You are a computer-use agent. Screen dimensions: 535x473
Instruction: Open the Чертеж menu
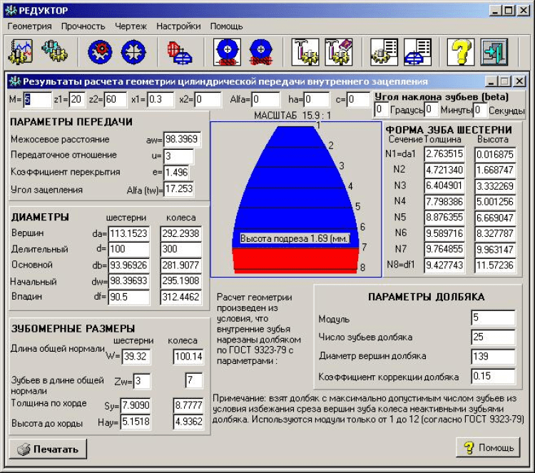click(x=131, y=26)
